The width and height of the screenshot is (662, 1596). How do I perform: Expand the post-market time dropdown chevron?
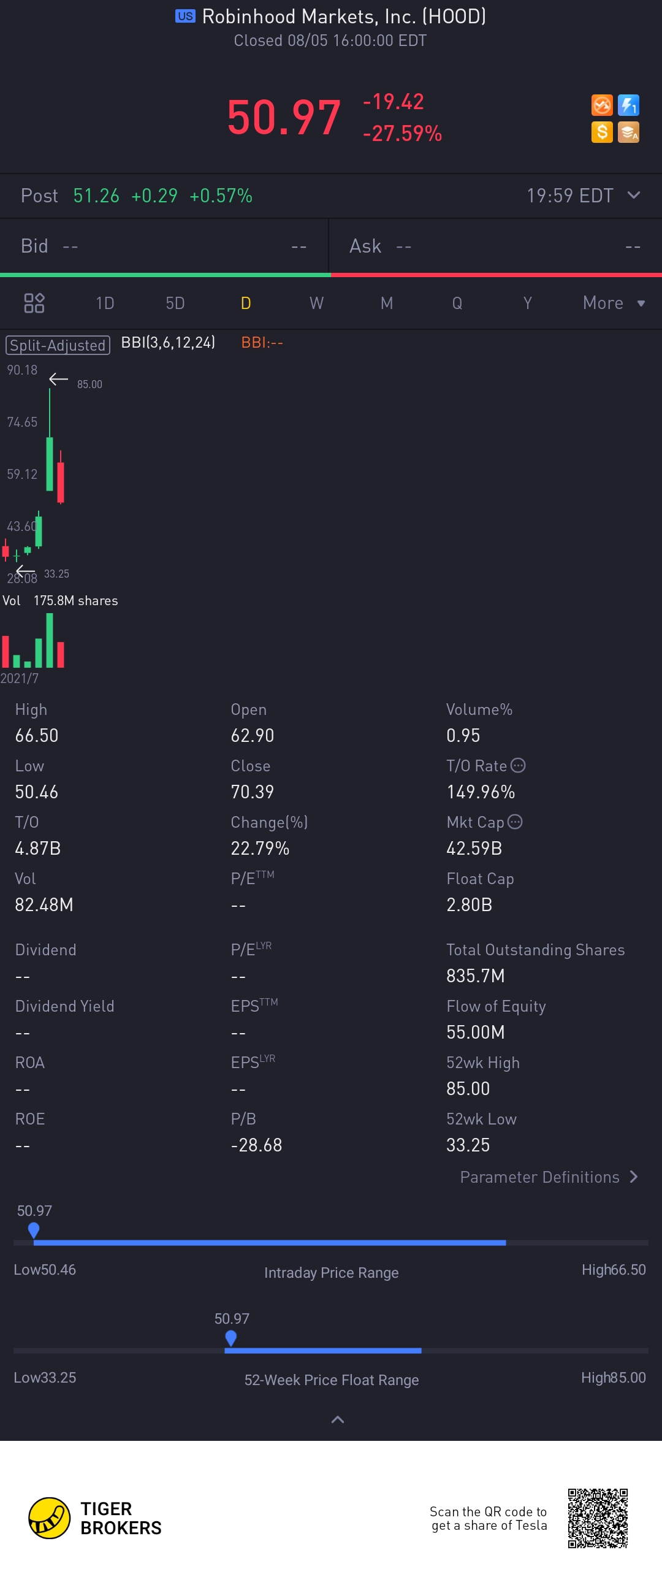tap(634, 195)
